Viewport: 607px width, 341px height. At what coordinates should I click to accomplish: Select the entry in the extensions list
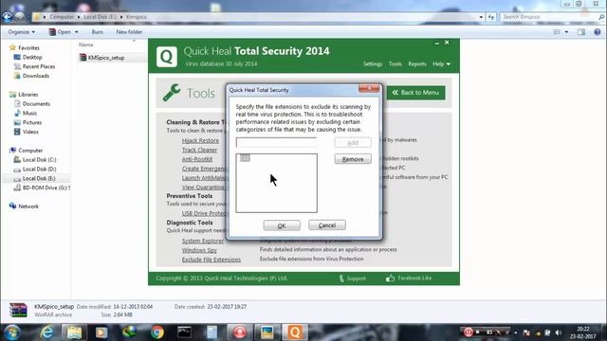pos(245,158)
